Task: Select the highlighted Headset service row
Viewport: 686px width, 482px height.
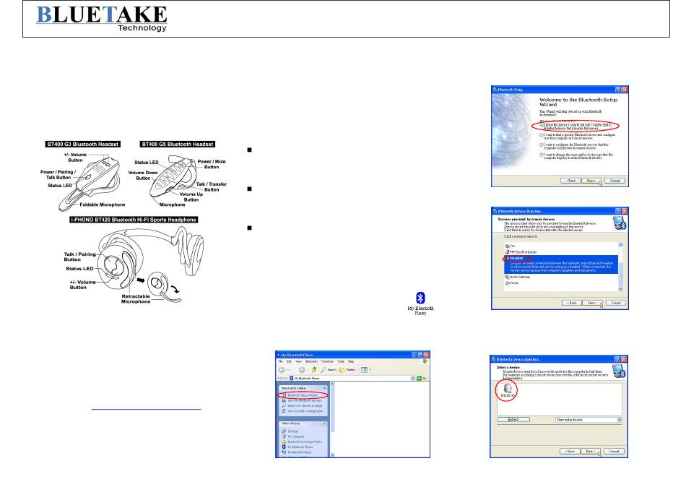Action: (561, 264)
